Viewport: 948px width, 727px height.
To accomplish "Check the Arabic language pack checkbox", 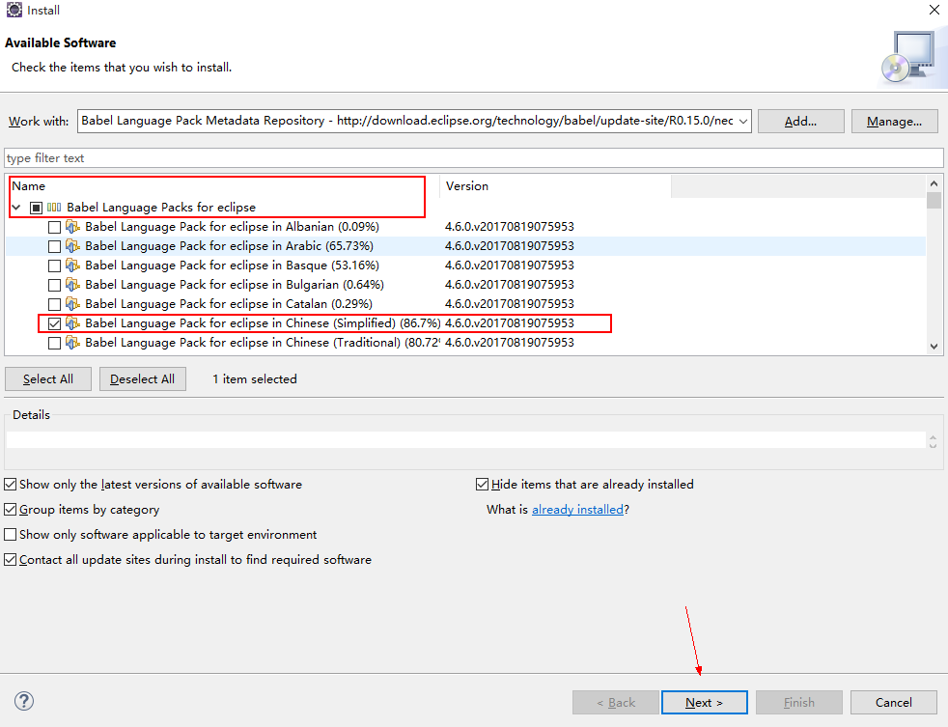I will click(x=54, y=247).
